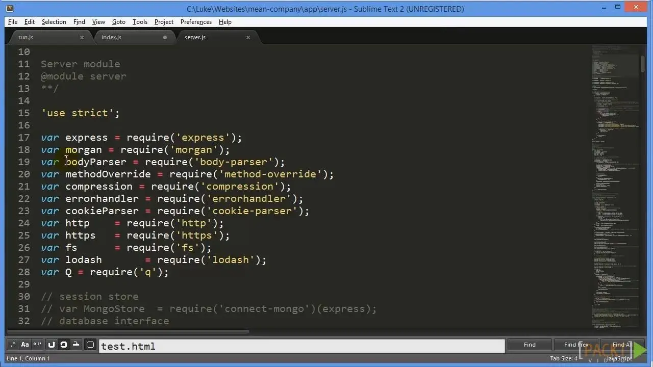This screenshot has width=653, height=367.
Task: Open the Preferences menu
Action: pyautogui.click(x=196, y=22)
